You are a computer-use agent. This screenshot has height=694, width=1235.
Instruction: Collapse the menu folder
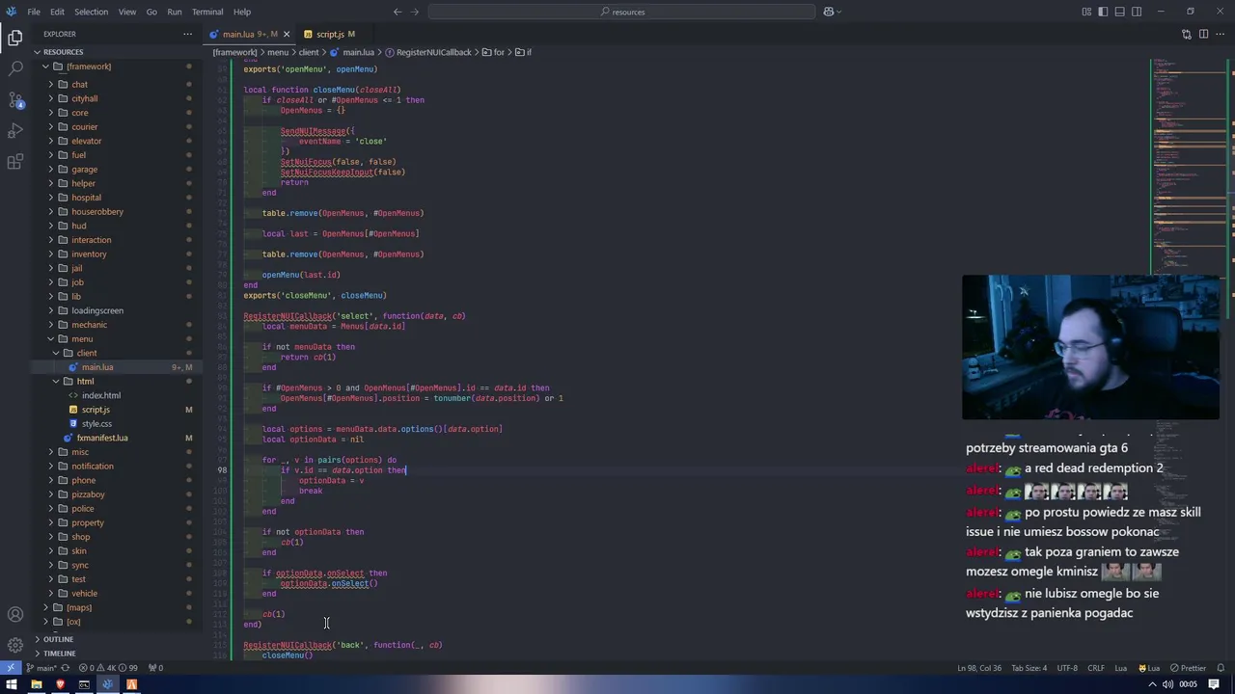(x=50, y=339)
